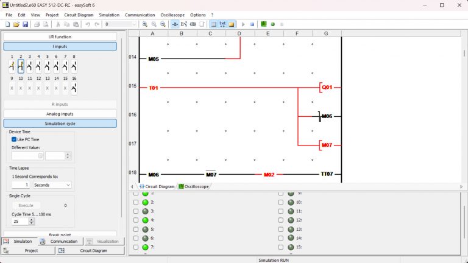This screenshot has width=468, height=263.
Task: Switch to the Oscilloscope tab
Action: click(194, 186)
